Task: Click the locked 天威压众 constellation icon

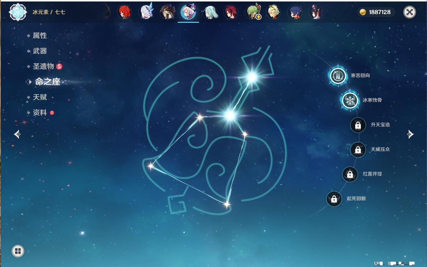Action: click(x=358, y=150)
